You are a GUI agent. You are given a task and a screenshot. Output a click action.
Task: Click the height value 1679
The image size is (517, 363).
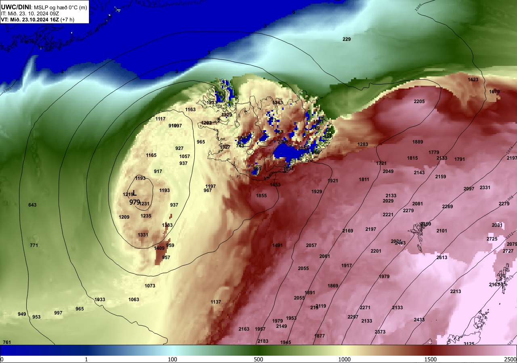pos(494,92)
